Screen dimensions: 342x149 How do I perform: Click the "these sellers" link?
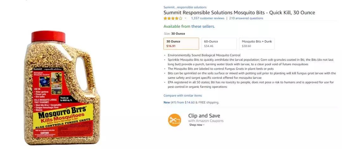pyautogui.click(x=203, y=26)
